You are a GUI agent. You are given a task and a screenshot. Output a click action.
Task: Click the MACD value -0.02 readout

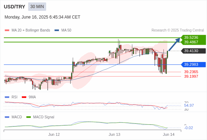(x=188, y=128)
